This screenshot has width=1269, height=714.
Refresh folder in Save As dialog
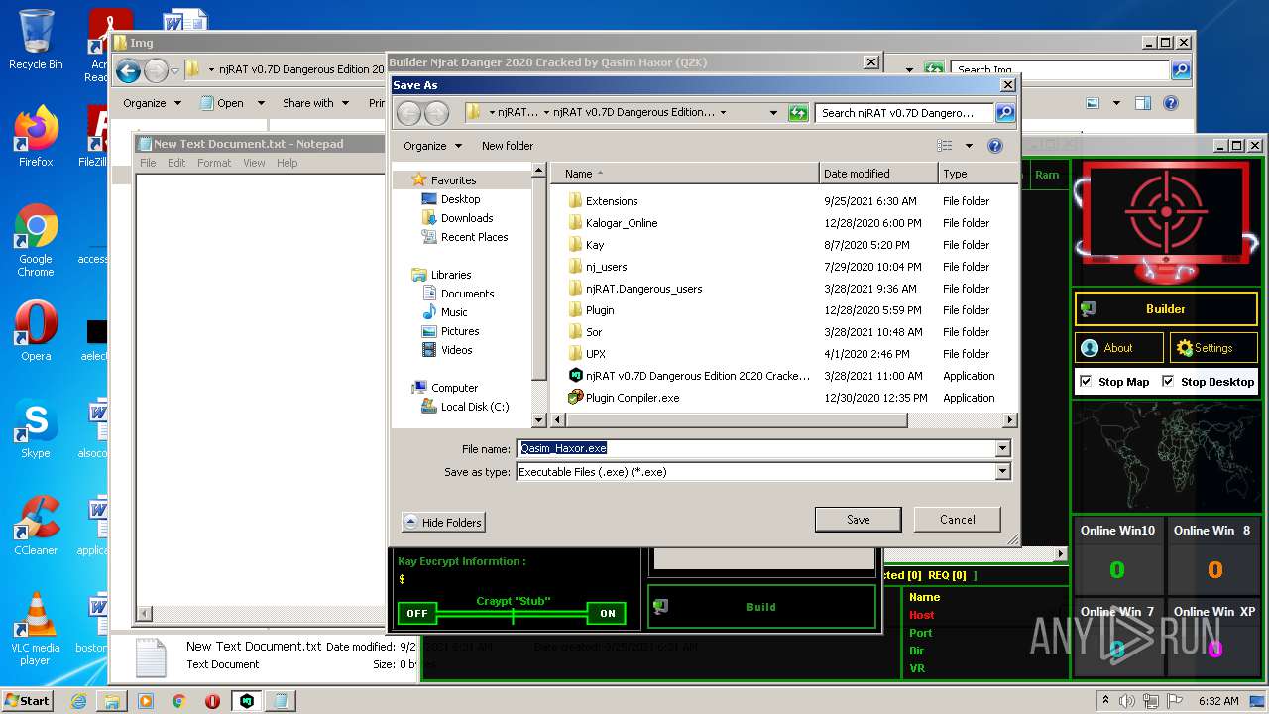pos(799,113)
